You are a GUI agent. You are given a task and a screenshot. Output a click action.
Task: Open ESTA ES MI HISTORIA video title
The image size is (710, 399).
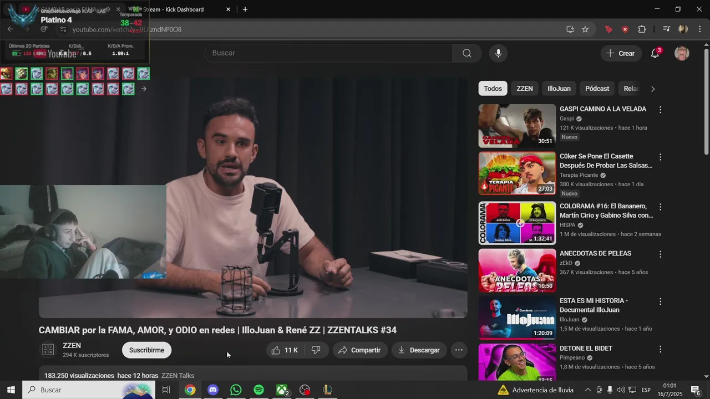pyautogui.click(x=594, y=305)
